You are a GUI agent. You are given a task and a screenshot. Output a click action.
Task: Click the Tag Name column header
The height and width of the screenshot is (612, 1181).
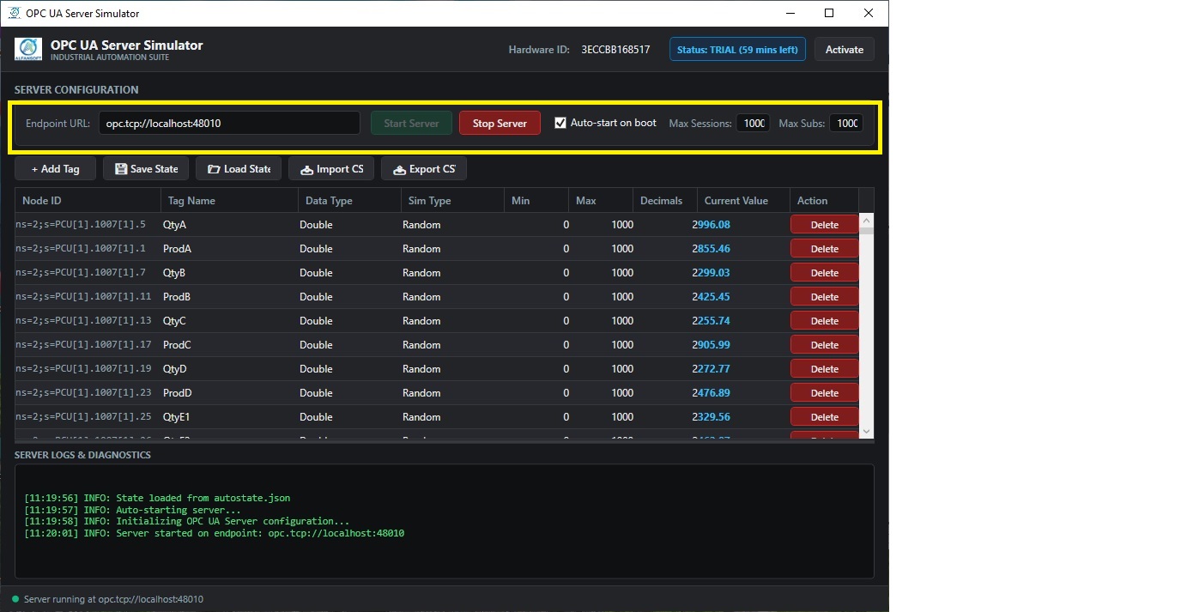pos(229,200)
